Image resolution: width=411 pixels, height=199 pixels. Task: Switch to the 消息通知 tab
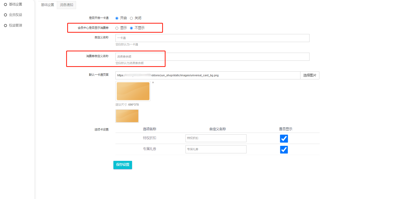coord(66,5)
